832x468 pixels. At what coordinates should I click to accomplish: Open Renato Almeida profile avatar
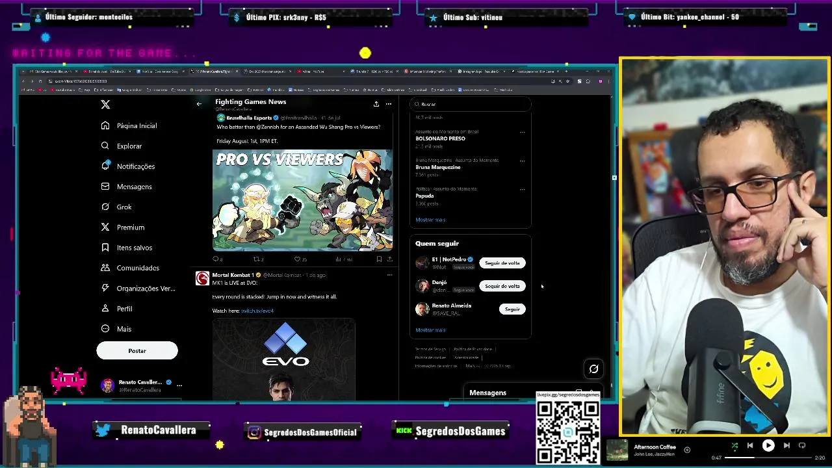coord(422,309)
